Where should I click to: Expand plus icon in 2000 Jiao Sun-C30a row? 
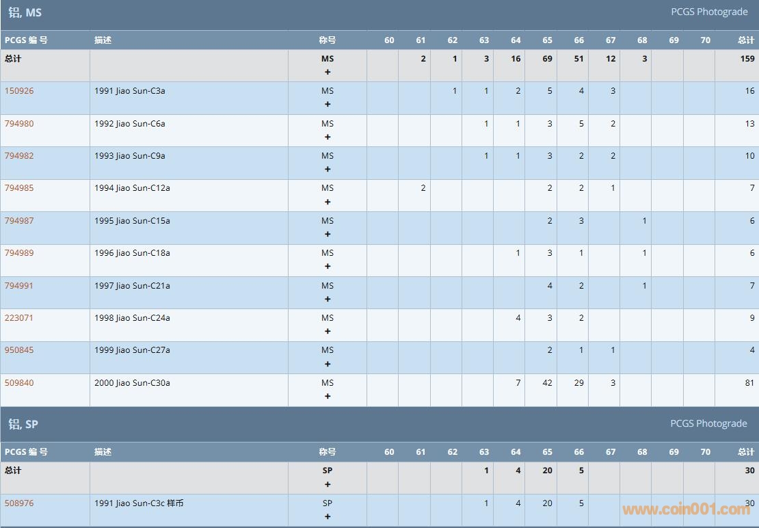328,397
